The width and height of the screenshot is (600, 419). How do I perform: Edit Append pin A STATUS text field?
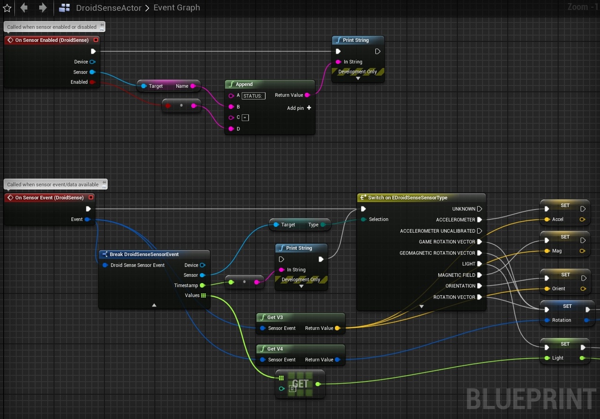tap(254, 96)
